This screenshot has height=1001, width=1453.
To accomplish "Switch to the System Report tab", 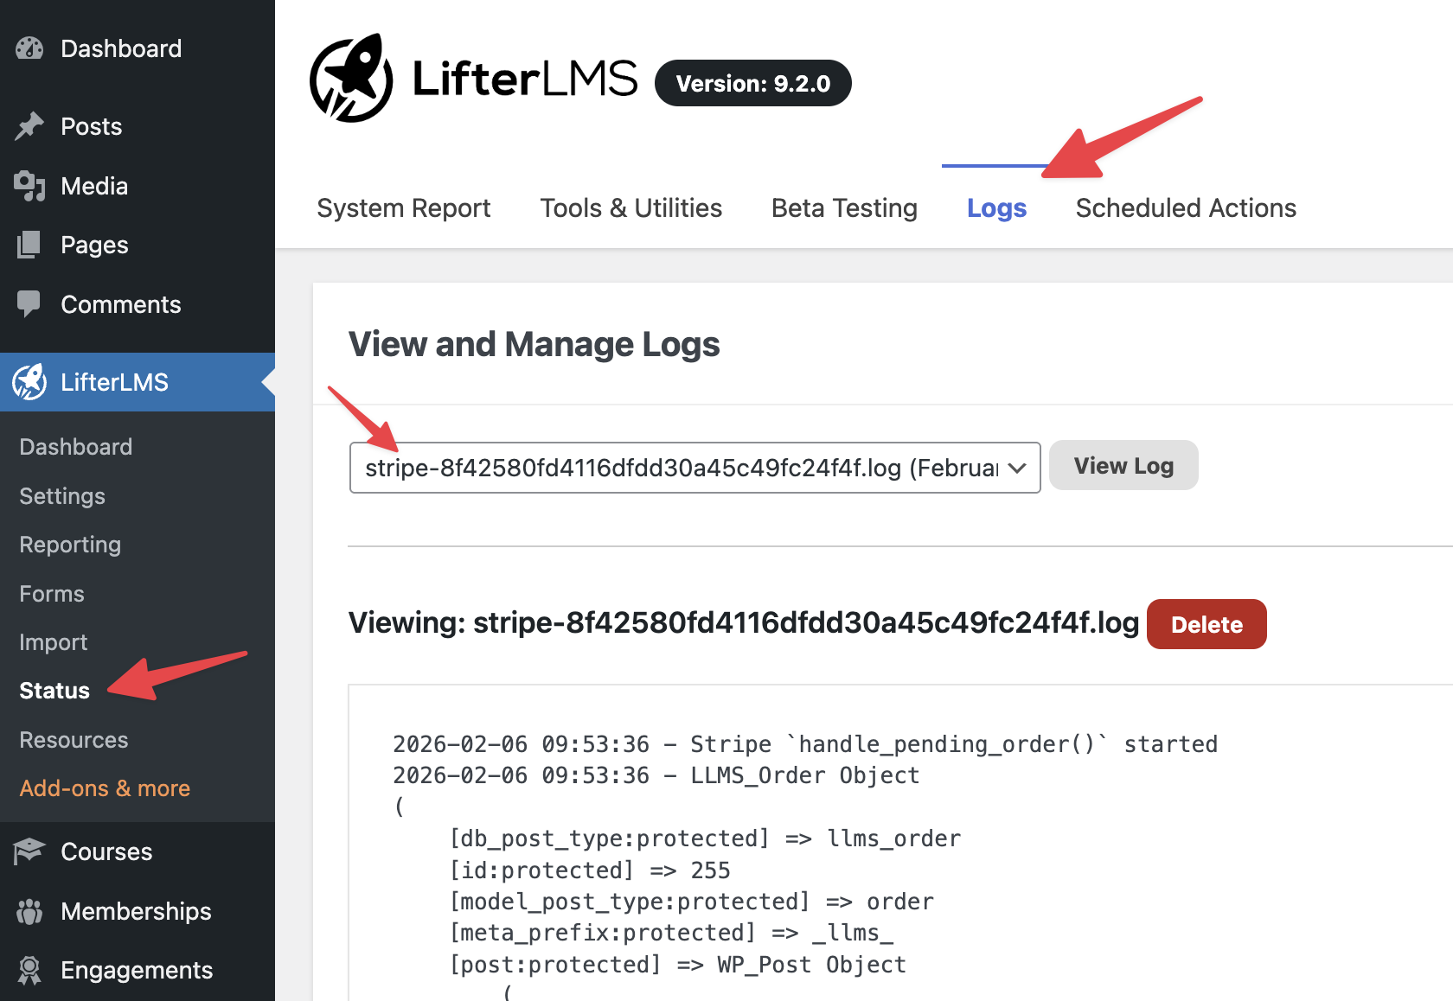I will pyautogui.click(x=403, y=208).
